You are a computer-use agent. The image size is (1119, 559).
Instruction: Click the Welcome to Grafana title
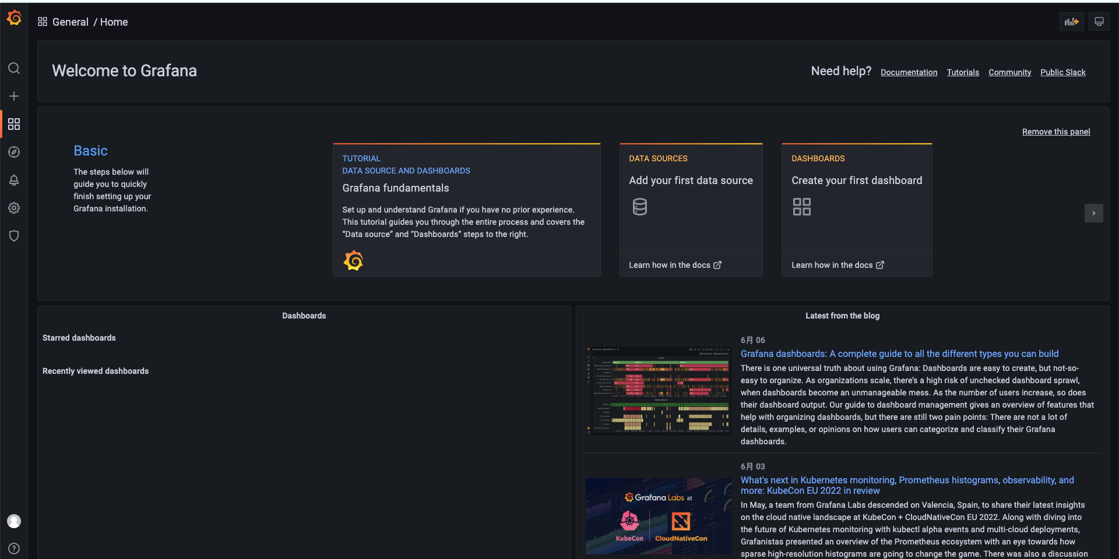click(x=124, y=70)
